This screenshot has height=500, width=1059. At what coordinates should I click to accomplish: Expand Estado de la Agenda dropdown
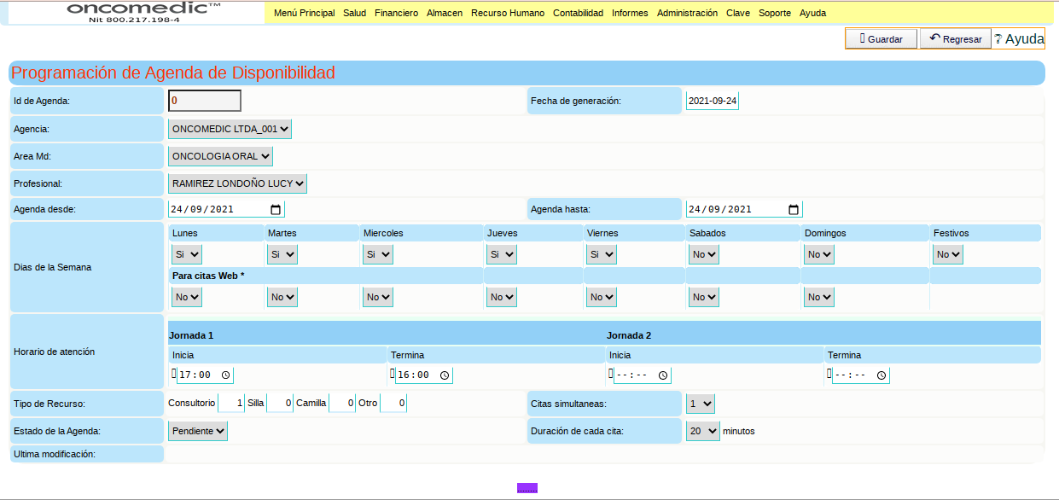[x=198, y=431]
